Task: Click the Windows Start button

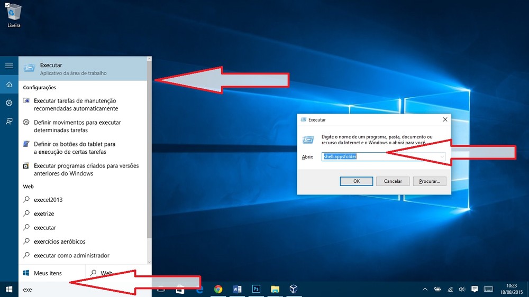Action: (x=9, y=289)
